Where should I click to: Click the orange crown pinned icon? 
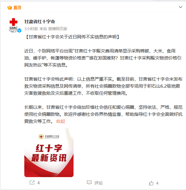[x=10, y=8]
